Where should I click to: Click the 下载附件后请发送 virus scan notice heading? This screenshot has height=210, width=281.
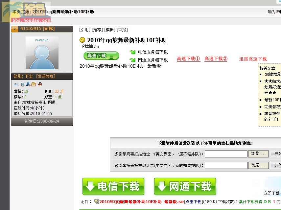pyautogui.click(x=205, y=143)
